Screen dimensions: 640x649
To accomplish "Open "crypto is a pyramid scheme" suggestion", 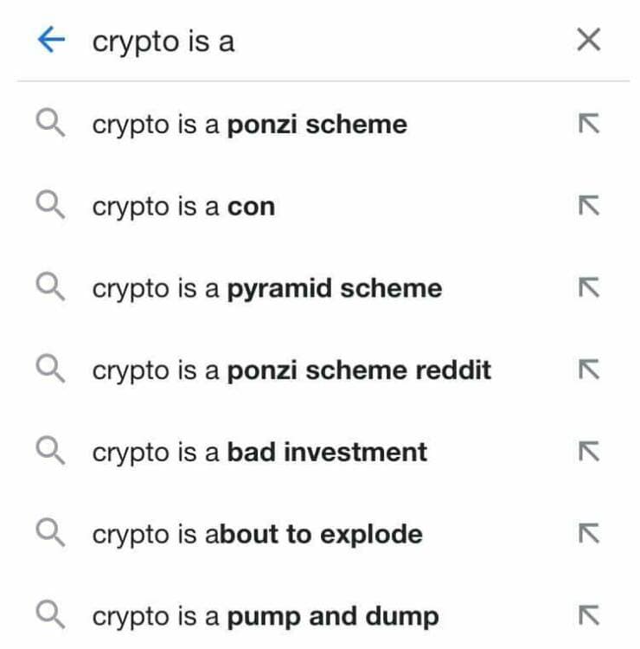I will pyautogui.click(x=266, y=288).
